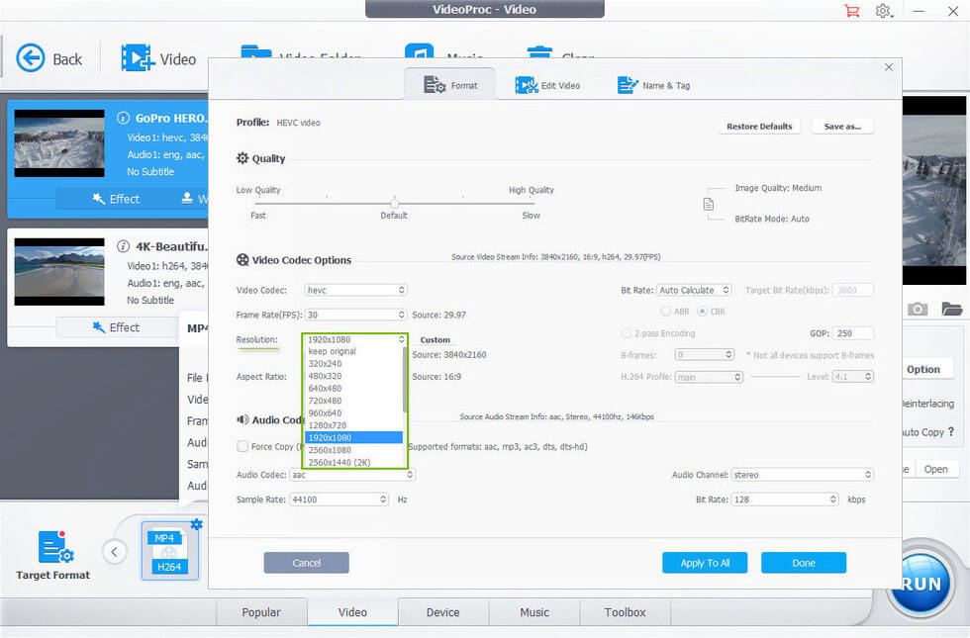The height and width of the screenshot is (638, 970).
Task: Open the Toolbox tab
Action: coord(625,612)
